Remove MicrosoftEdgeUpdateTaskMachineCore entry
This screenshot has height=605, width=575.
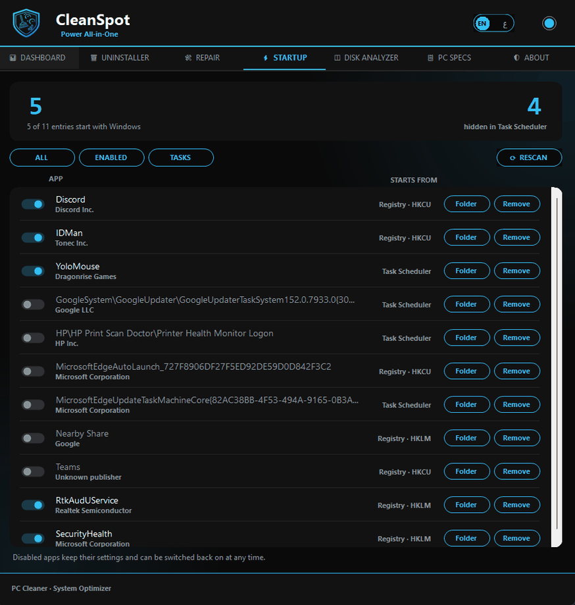(x=516, y=404)
